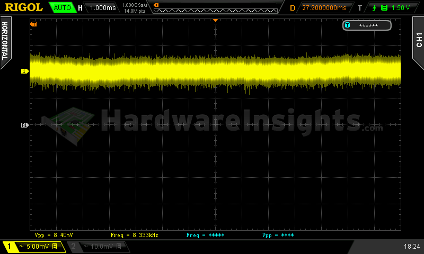Click the Freq = 8.333kHz measurement

[134, 234]
